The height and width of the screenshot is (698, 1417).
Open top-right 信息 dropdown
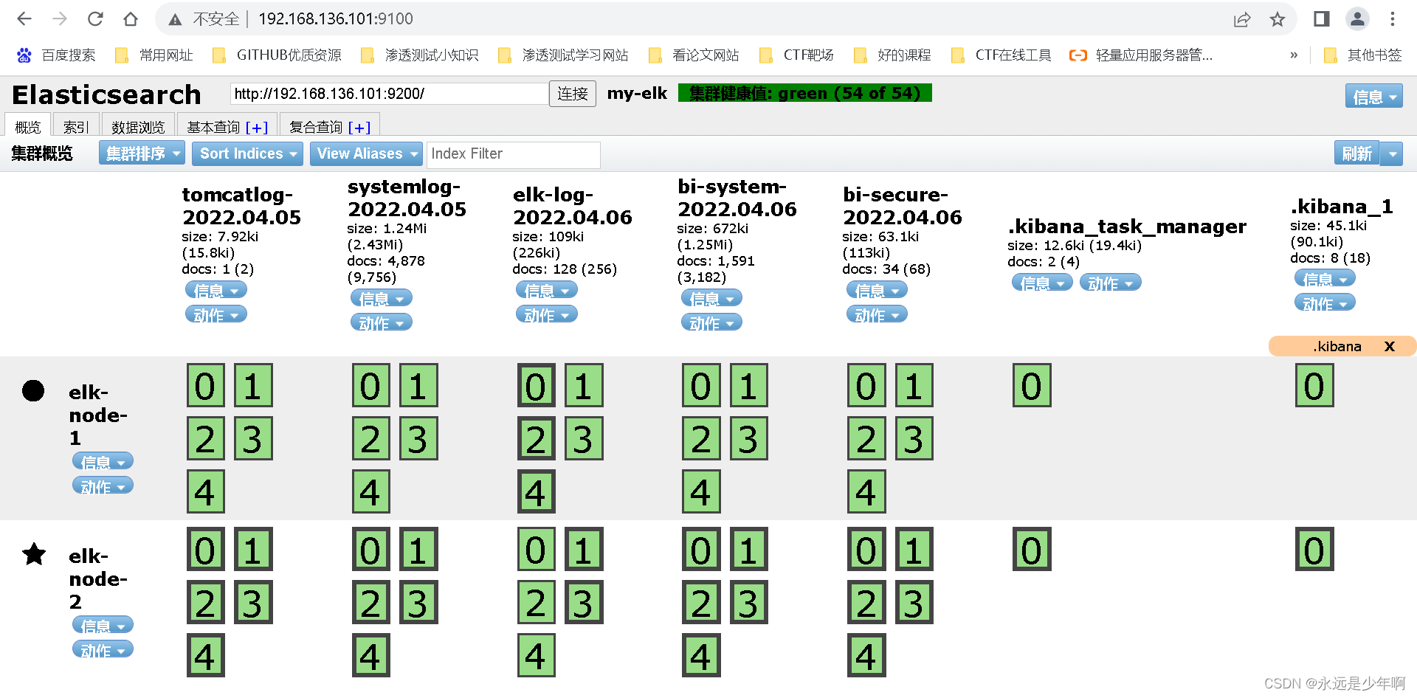click(x=1373, y=97)
